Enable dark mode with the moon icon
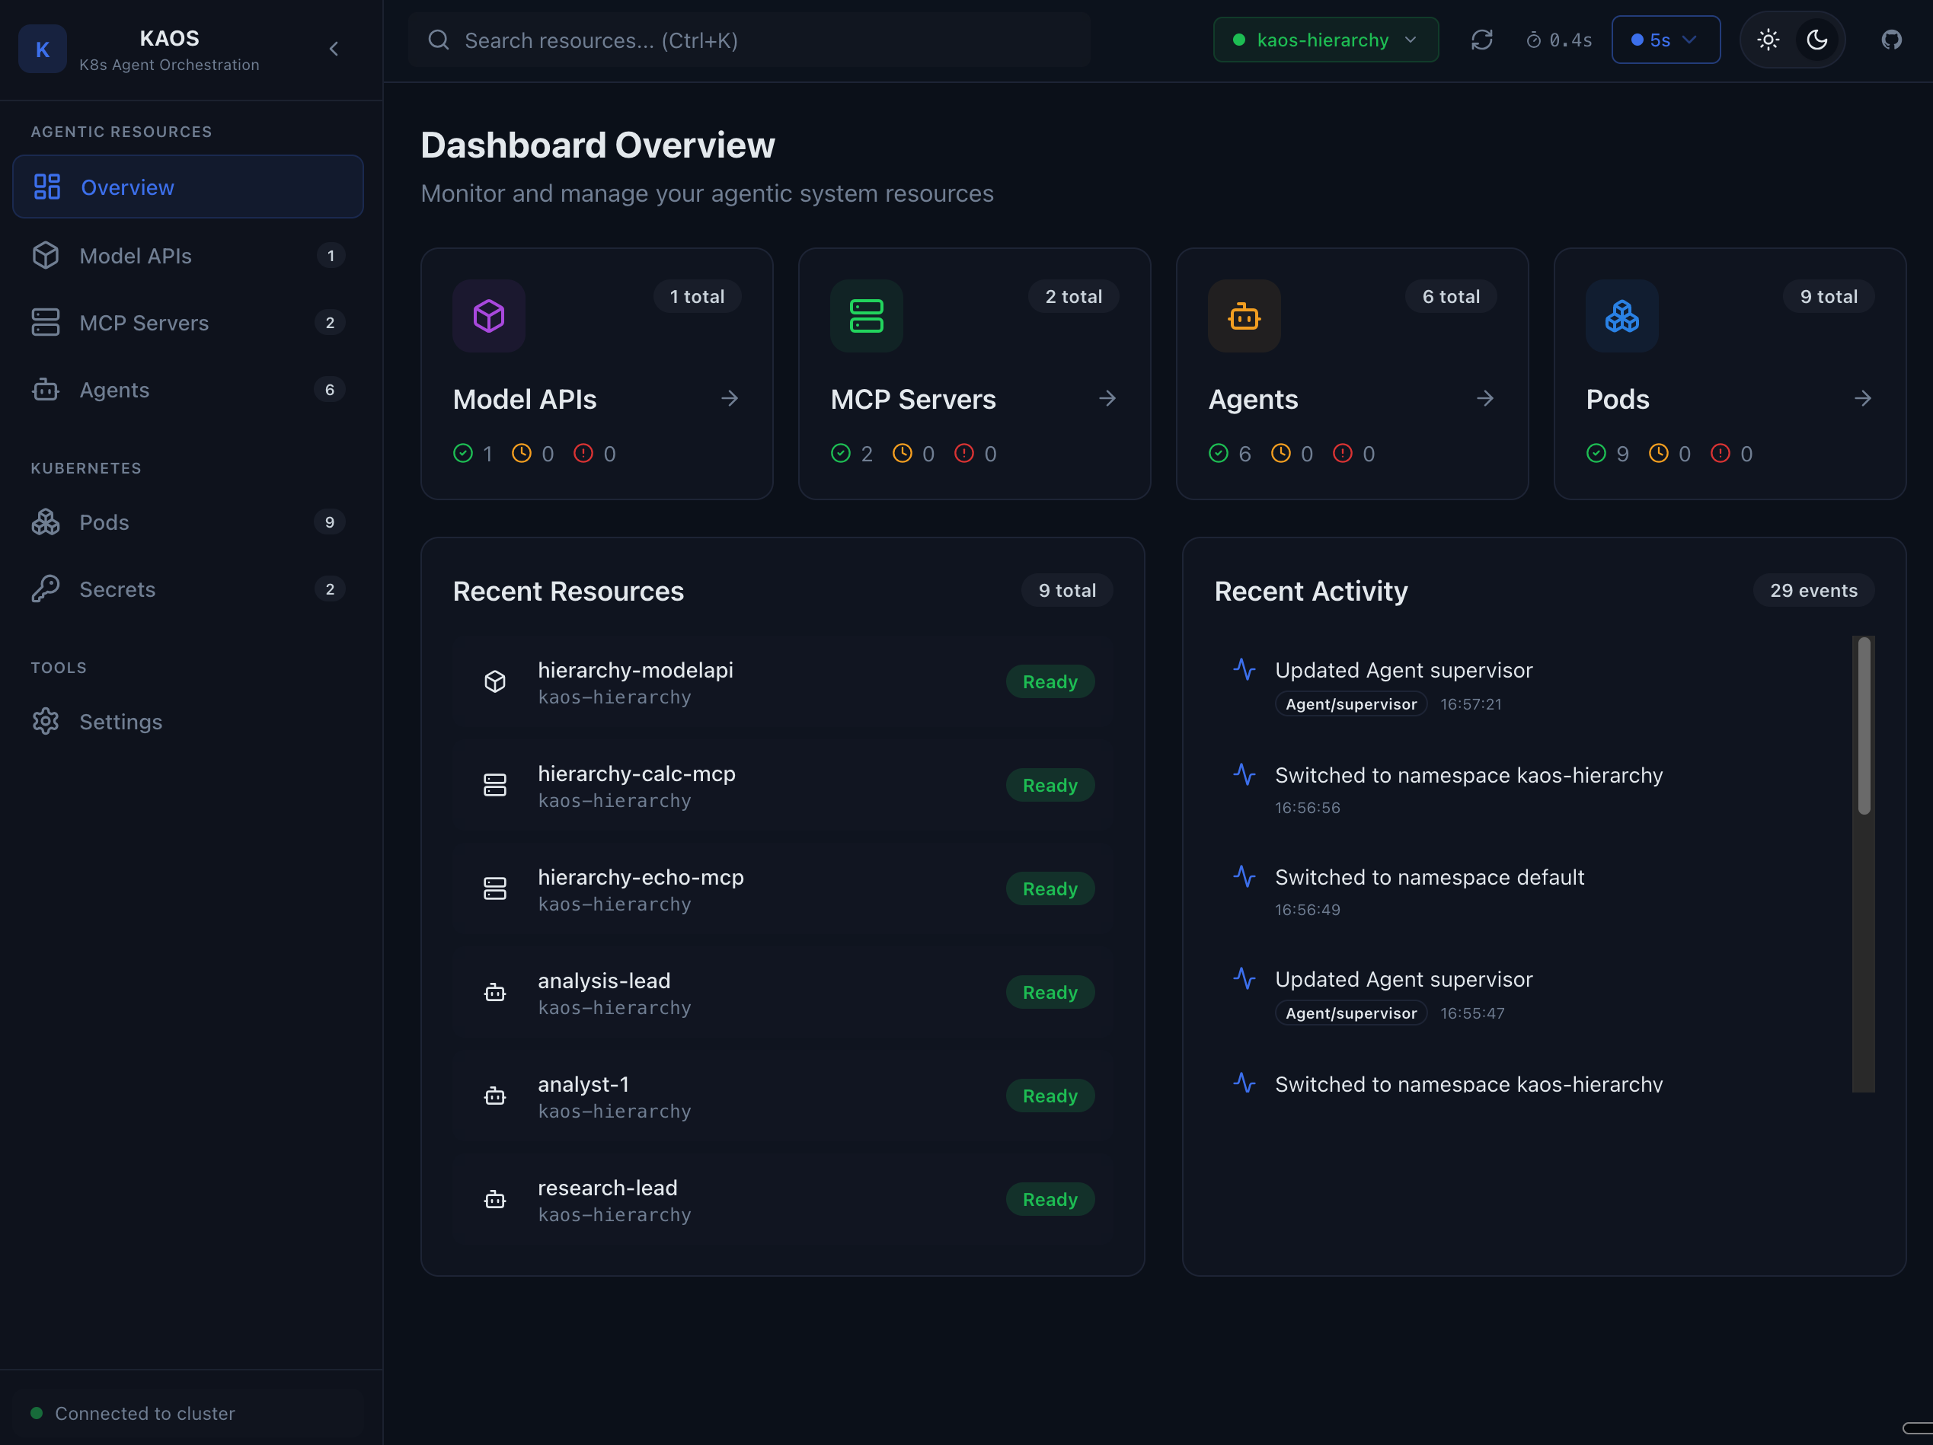1933x1445 pixels. tap(1816, 40)
